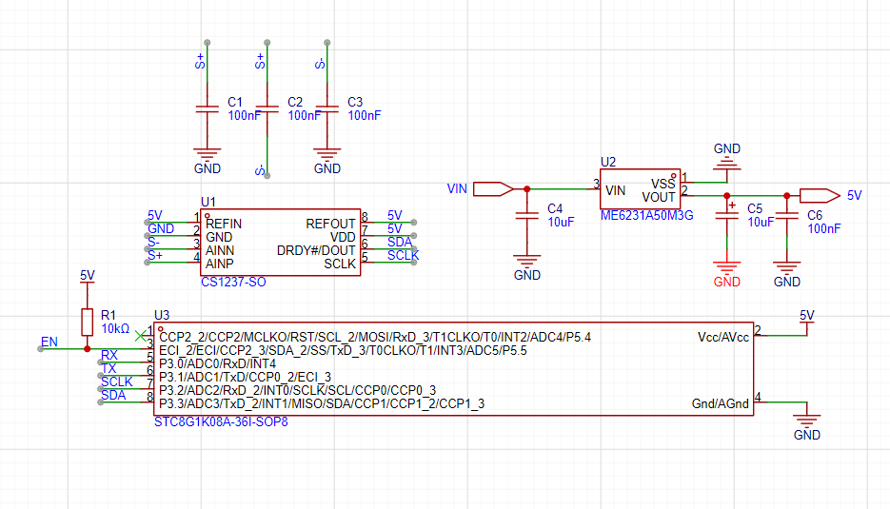
Task: Select GND symbol below capacitor C4
Action: pyautogui.click(x=526, y=266)
